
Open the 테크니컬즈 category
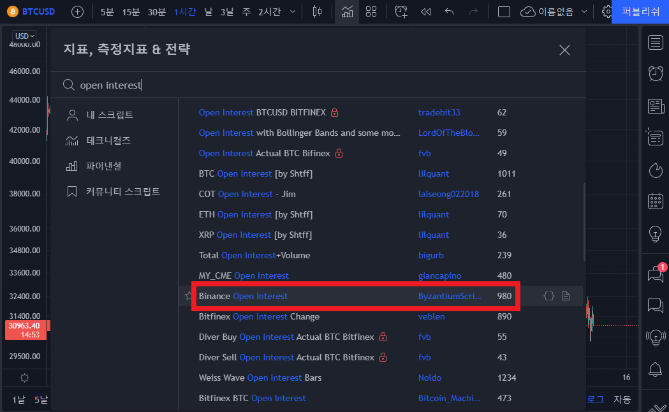(99, 140)
